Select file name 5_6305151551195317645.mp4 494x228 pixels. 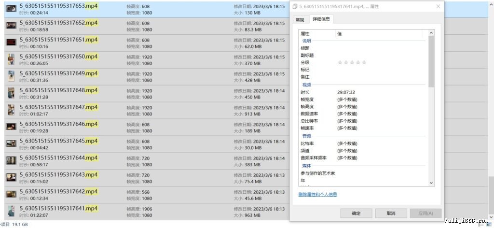click(58, 141)
